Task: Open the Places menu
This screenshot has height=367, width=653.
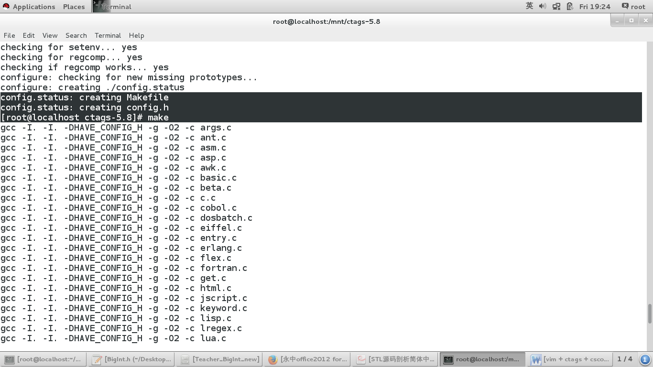Action: 74,7
